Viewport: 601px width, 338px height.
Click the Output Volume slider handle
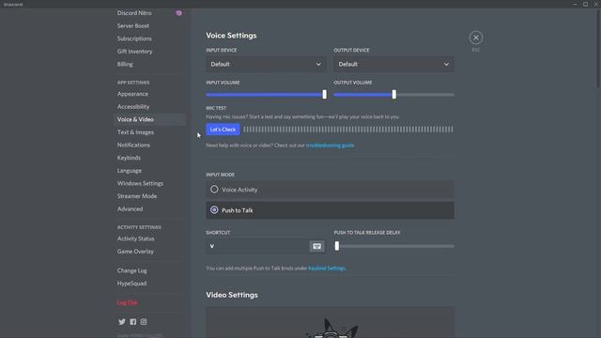coord(394,94)
